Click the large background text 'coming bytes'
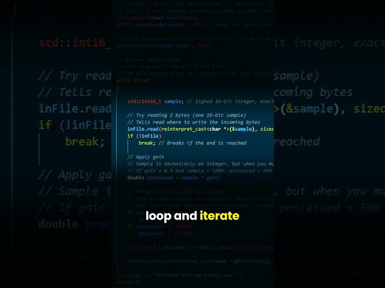This screenshot has width=385, height=288. click(x=313, y=92)
